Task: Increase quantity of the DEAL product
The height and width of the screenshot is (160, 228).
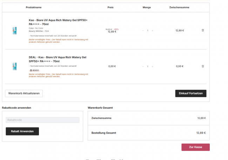Action: (x=152, y=66)
